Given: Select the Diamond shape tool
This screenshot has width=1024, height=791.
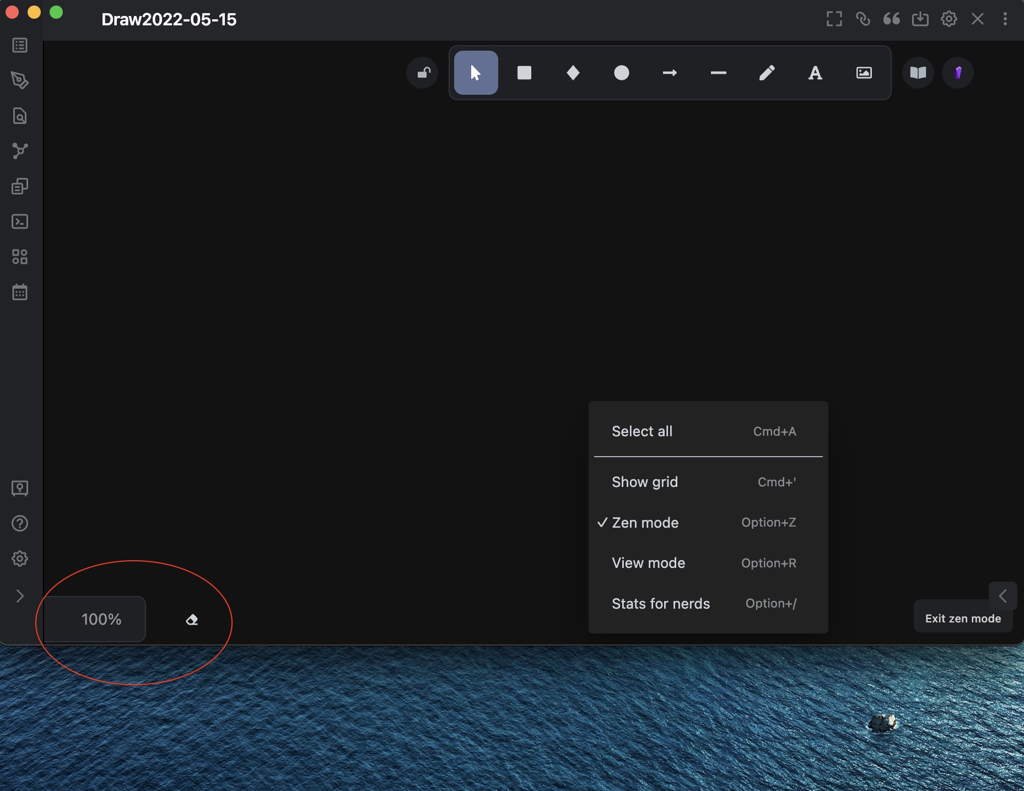Looking at the screenshot, I should pos(573,73).
